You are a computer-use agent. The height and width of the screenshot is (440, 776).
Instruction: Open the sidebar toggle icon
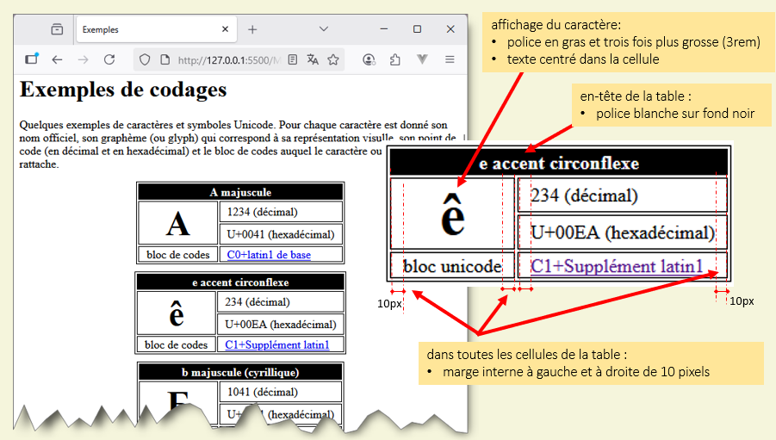pyautogui.click(x=32, y=59)
